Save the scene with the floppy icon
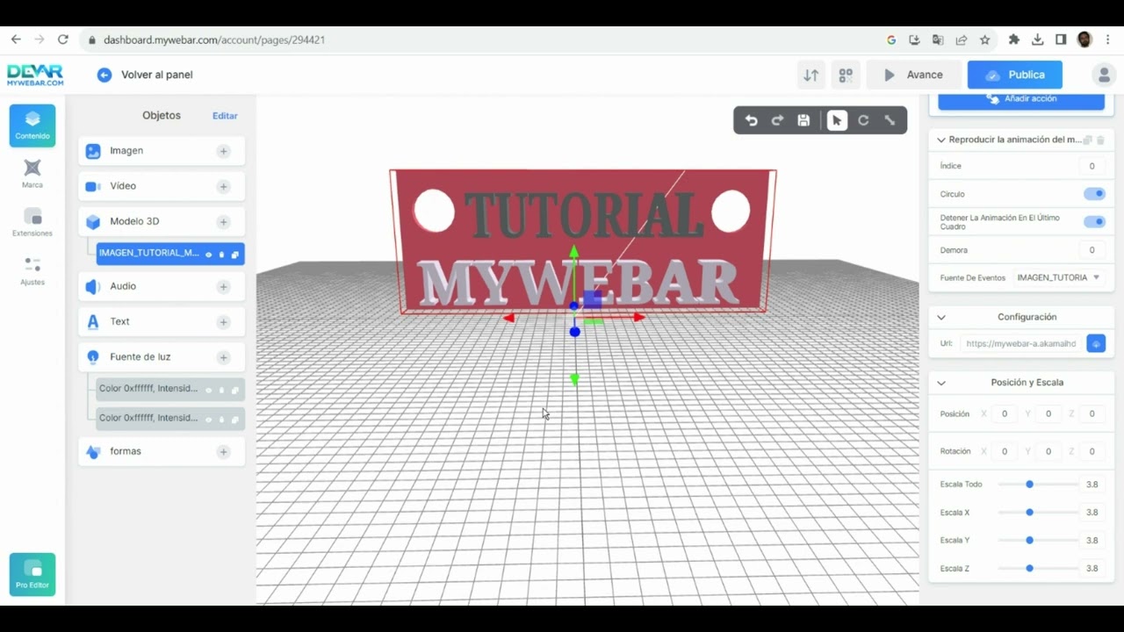The height and width of the screenshot is (632, 1124). (x=803, y=121)
